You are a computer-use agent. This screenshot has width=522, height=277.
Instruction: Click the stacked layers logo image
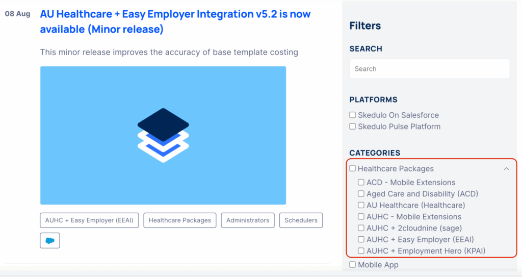tap(163, 135)
